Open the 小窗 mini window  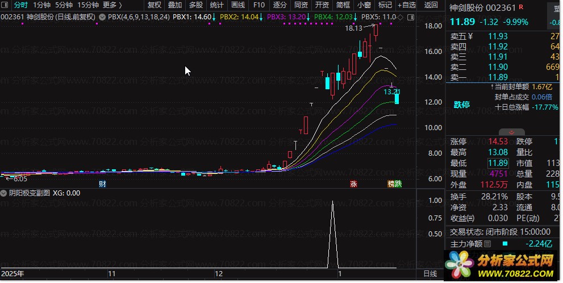364,5
